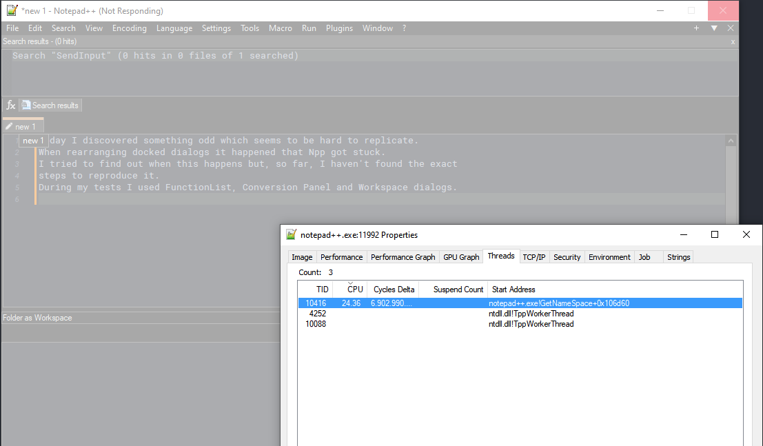763x446 pixels.
Task: Click the Folder as Workspace panel title
Action: click(x=37, y=318)
